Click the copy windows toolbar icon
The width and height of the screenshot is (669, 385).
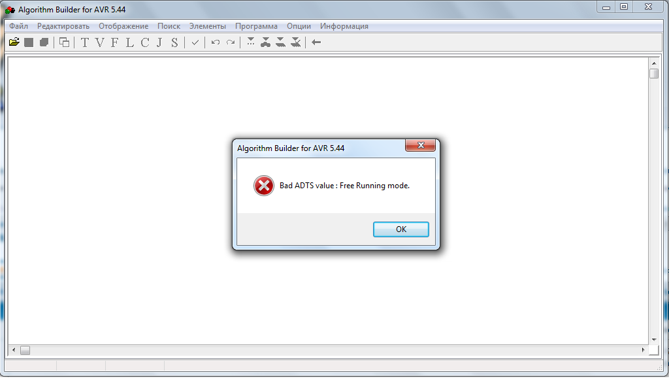[64, 42]
